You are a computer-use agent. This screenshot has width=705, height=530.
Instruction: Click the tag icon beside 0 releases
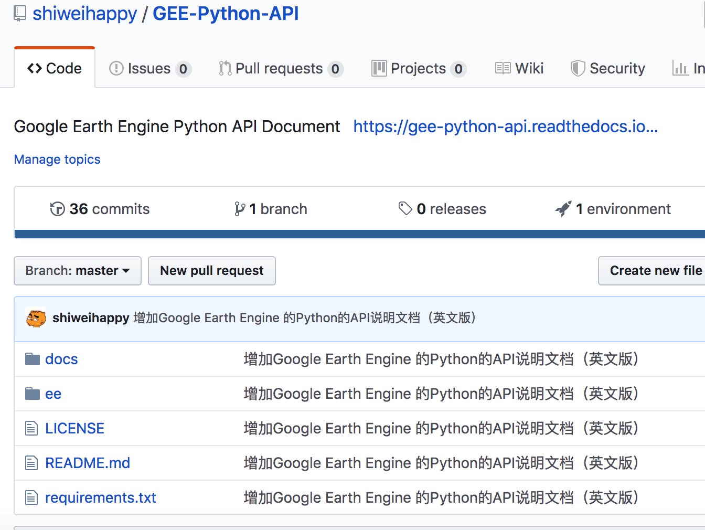(x=405, y=208)
